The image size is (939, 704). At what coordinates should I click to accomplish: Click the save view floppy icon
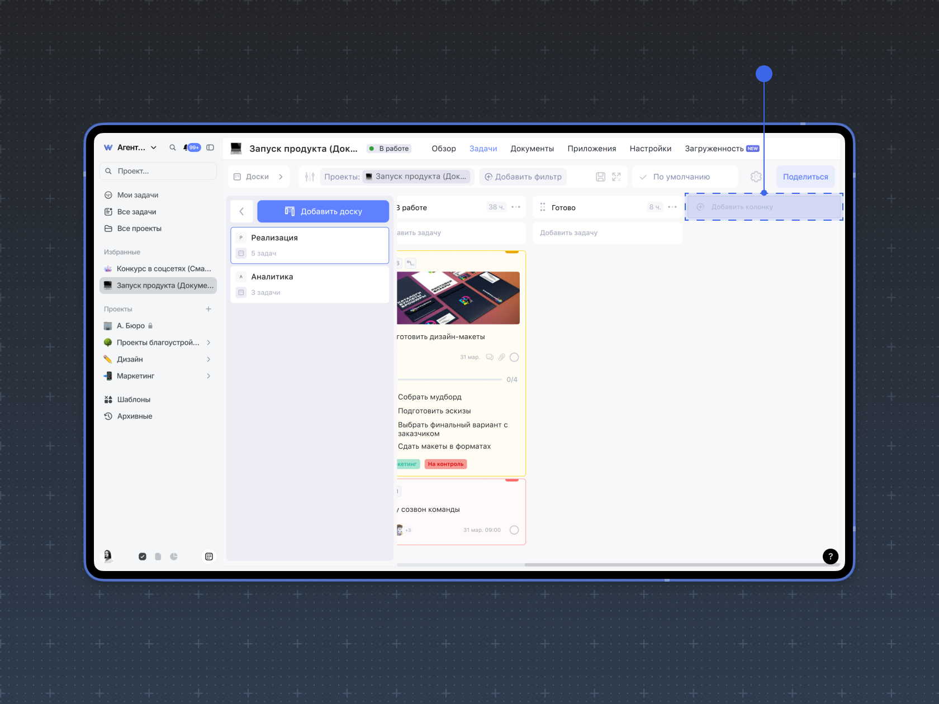600,177
